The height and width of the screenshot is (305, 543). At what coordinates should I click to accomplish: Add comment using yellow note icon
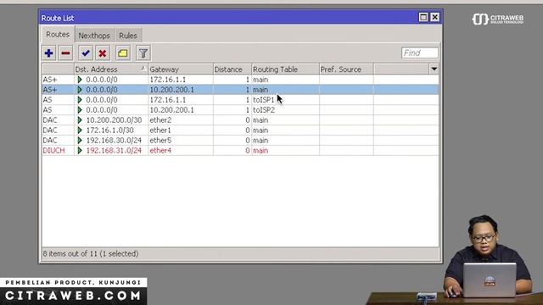(123, 53)
